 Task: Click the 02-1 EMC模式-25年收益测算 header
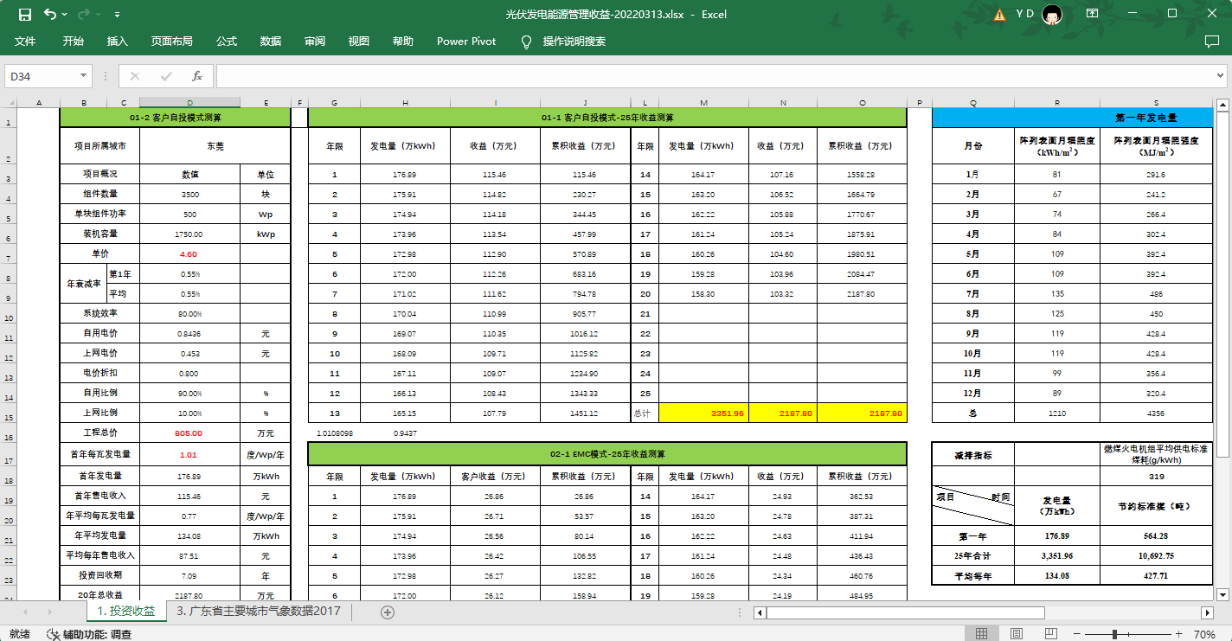(x=607, y=453)
